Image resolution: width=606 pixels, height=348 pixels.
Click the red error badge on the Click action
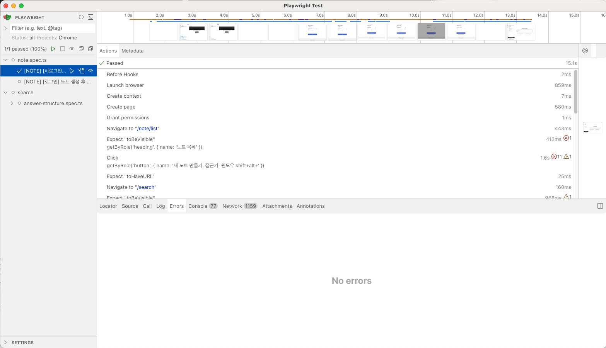556,157
